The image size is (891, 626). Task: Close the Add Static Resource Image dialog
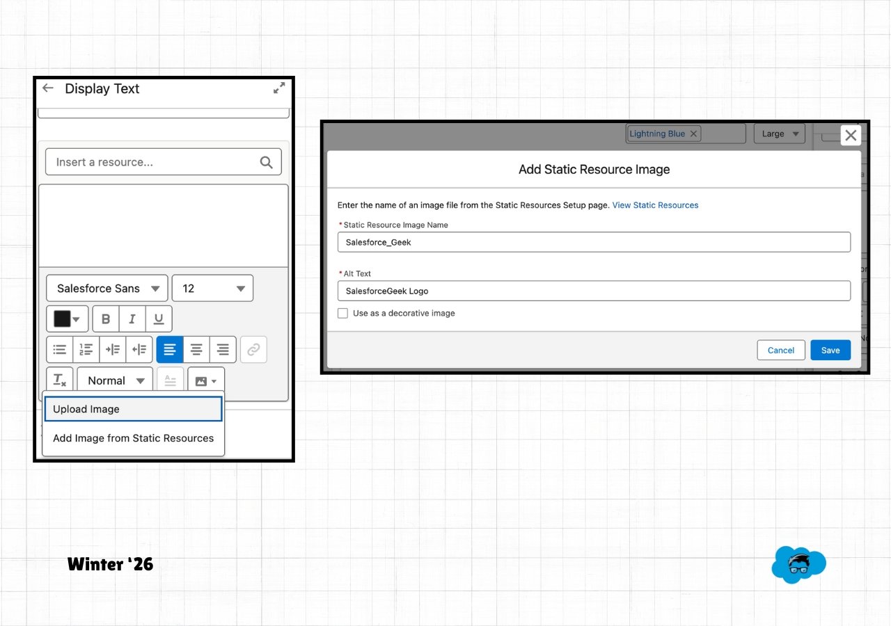point(851,136)
